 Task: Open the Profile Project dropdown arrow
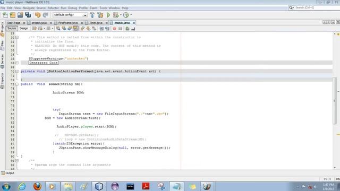pyautogui.click(x=131, y=15)
